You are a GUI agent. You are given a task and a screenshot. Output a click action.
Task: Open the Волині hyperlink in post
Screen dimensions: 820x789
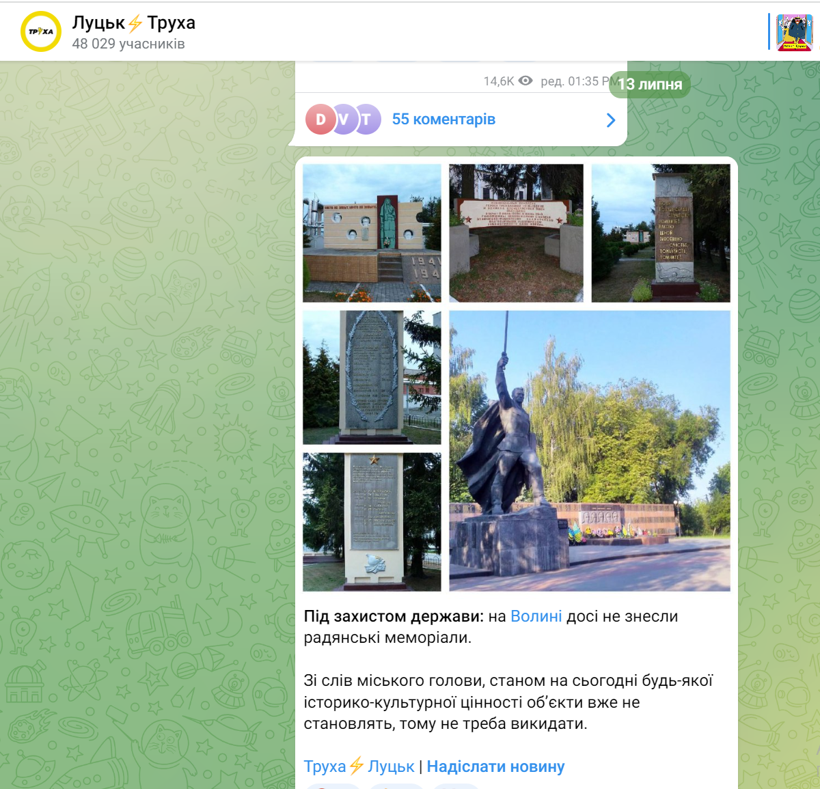click(x=536, y=616)
